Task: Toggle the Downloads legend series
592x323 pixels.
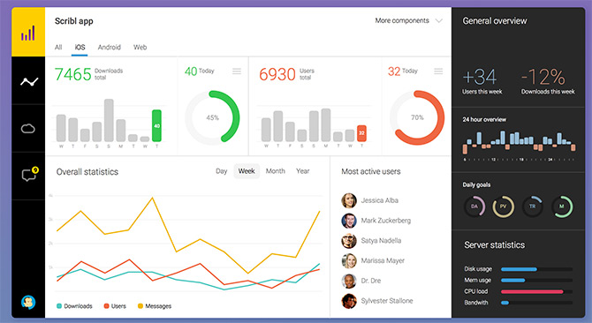Action: pyautogui.click(x=74, y=306)
